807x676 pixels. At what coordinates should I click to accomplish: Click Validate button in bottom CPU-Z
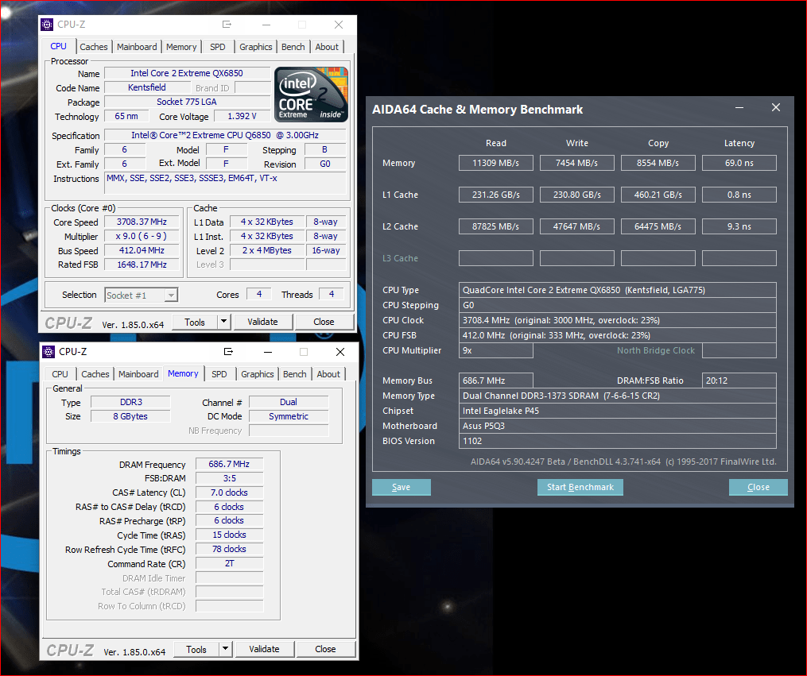click(264, 649)
